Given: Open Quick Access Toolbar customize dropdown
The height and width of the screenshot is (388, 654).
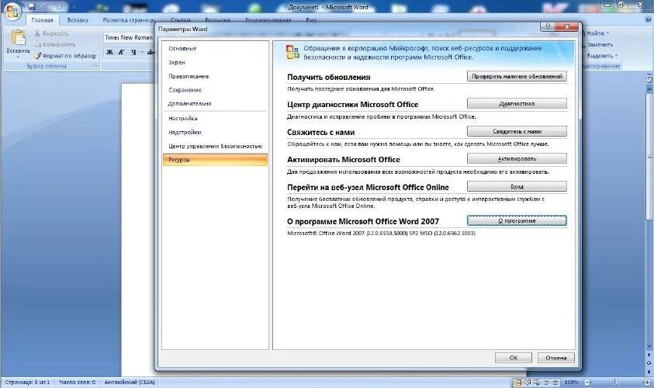Looking at the screenshot, I should [74, 7].
